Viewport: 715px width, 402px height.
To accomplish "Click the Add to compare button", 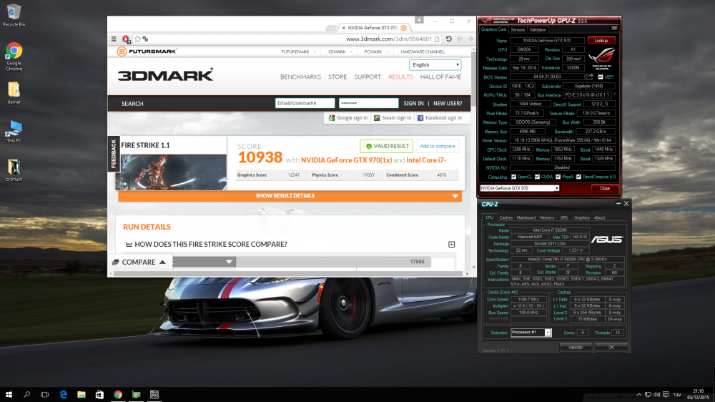I will (437, 146).
